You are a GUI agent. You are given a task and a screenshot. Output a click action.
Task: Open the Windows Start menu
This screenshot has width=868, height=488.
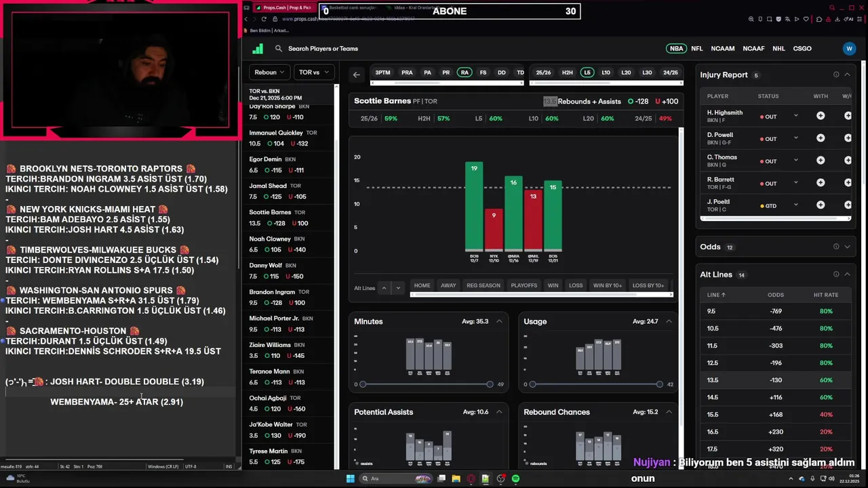coord(350,479)
